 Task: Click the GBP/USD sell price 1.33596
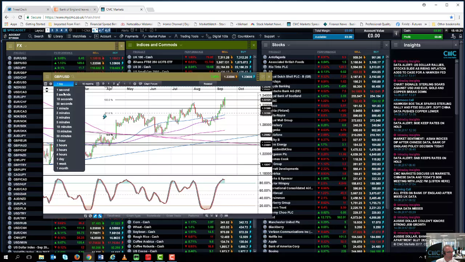pos(96,63)
